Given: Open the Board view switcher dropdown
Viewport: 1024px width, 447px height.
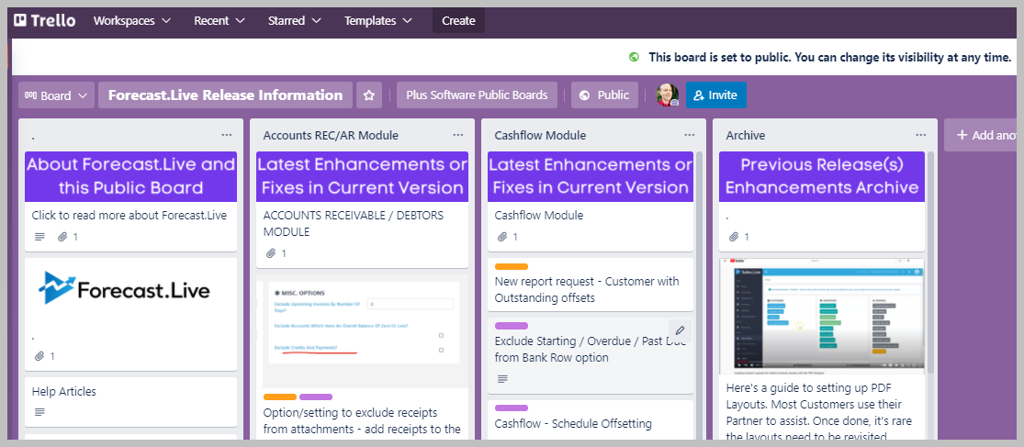Looking at the screenshot, I should pos(56,95).
